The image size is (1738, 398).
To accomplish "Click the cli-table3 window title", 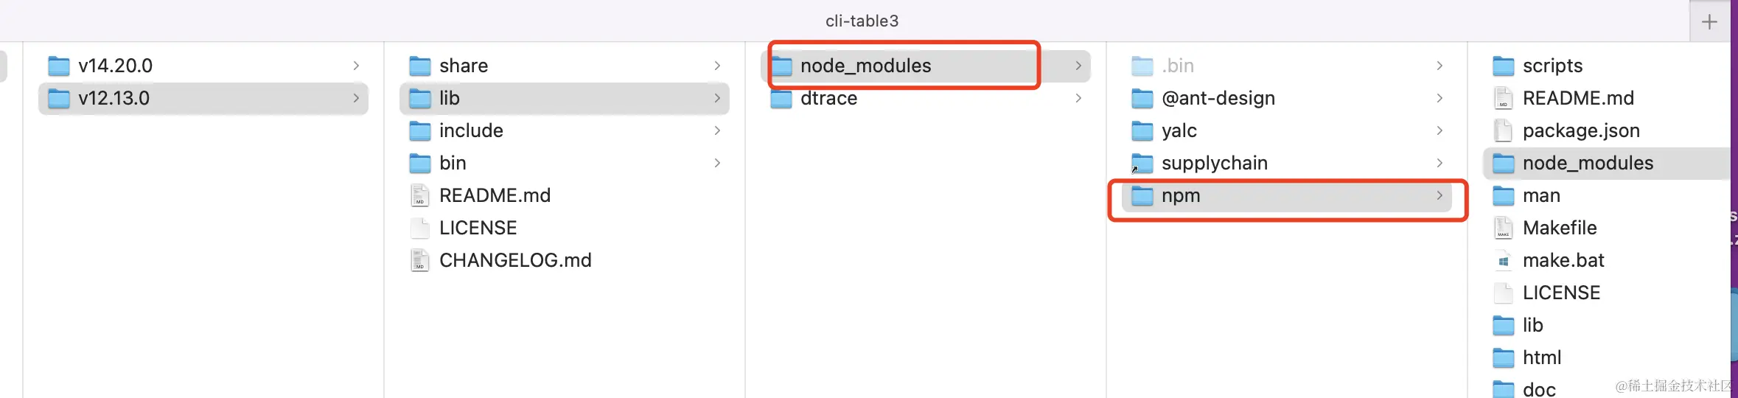I will 862,21.
